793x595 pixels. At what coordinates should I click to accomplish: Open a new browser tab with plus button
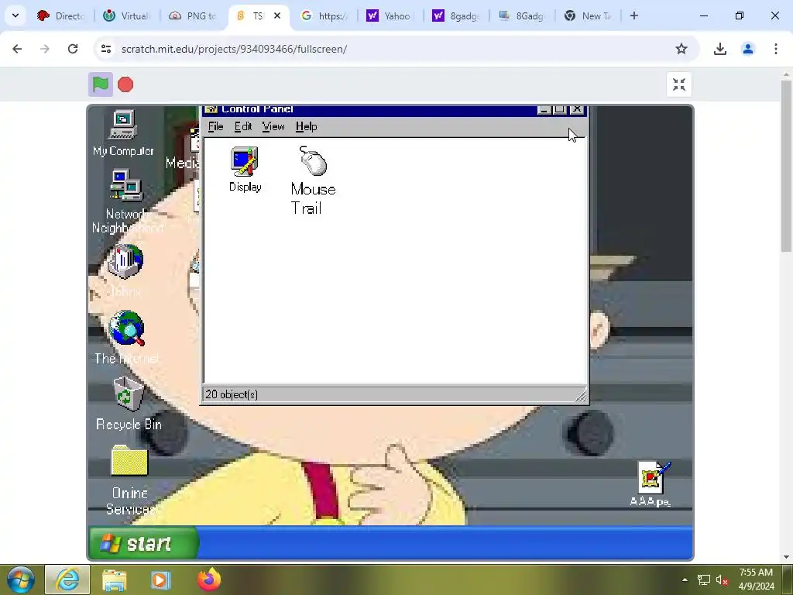[x=634, y=15]
